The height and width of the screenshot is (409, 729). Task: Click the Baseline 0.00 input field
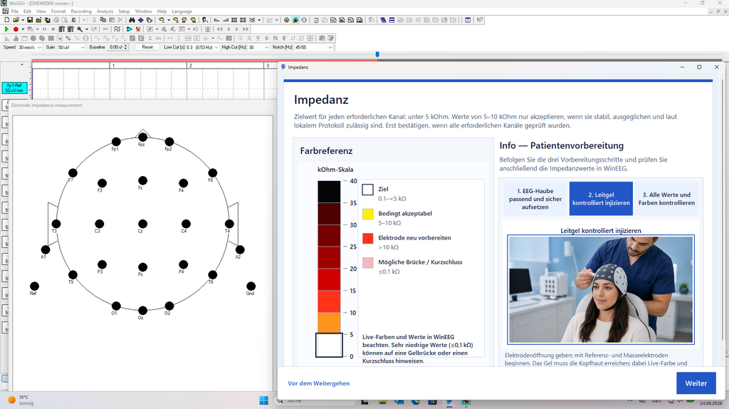tap(115, 48)
